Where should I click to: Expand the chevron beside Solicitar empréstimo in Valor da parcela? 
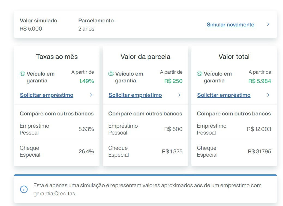(179, 95)
